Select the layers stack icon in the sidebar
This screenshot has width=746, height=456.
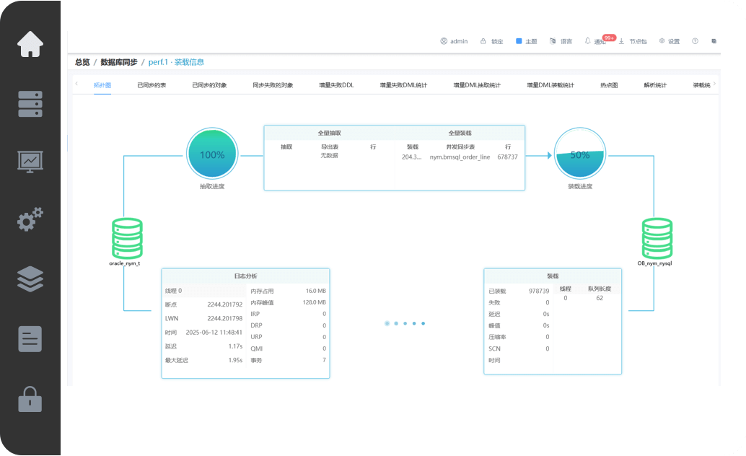(30, 279)
